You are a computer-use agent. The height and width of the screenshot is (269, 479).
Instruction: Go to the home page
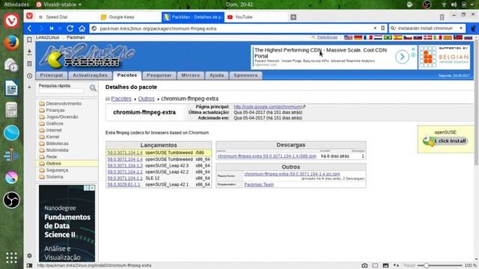coord(82,28)
